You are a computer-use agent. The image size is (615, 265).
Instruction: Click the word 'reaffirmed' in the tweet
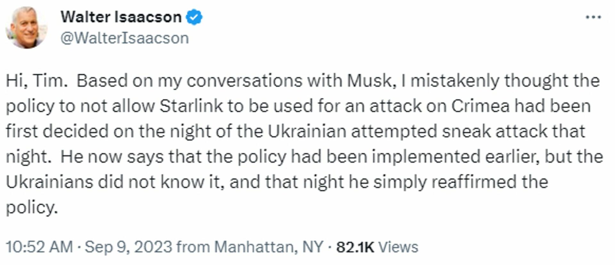[x=474, y=182]
